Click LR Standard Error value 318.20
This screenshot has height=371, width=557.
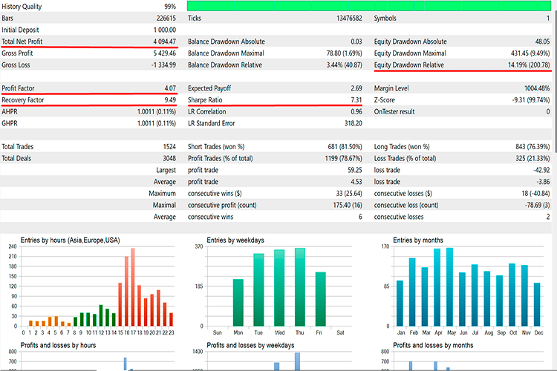(x=353, y=124)
